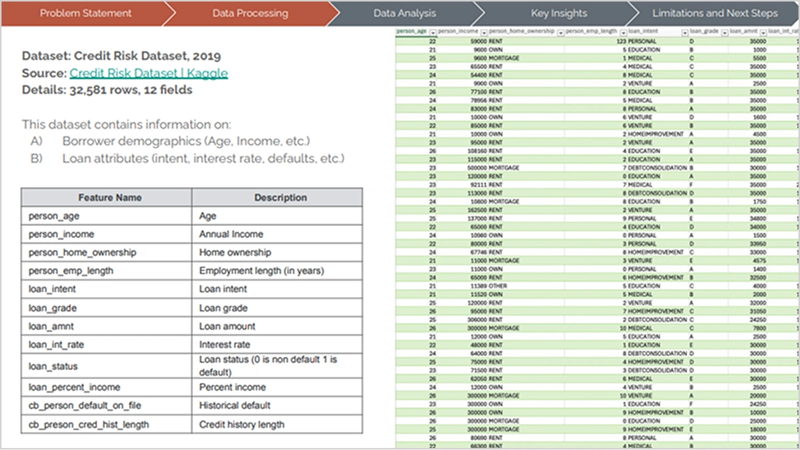Select the 306000 income spreadsheet cell
This screenshot has width=800, height=450.
(x=463, y=320)
